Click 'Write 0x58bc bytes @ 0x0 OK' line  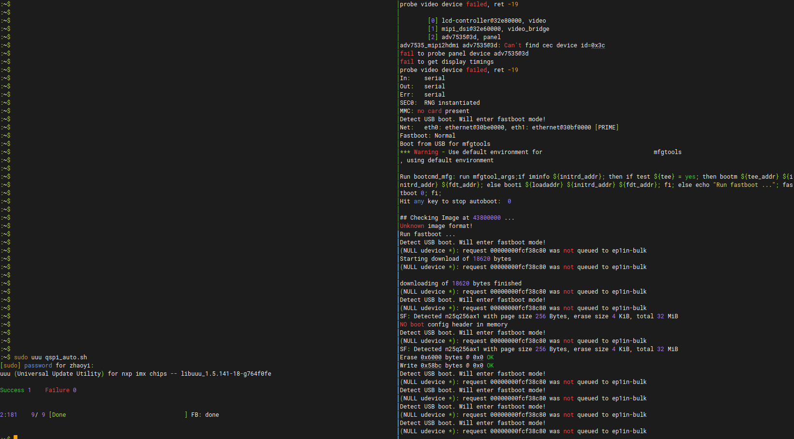click(x=447, y=366)
